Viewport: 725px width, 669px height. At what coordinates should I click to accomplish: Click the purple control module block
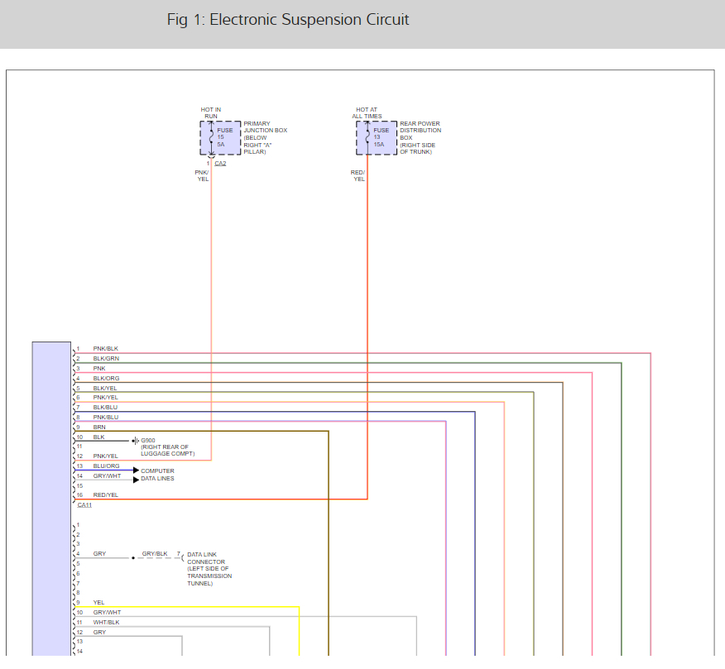point(51,496)
